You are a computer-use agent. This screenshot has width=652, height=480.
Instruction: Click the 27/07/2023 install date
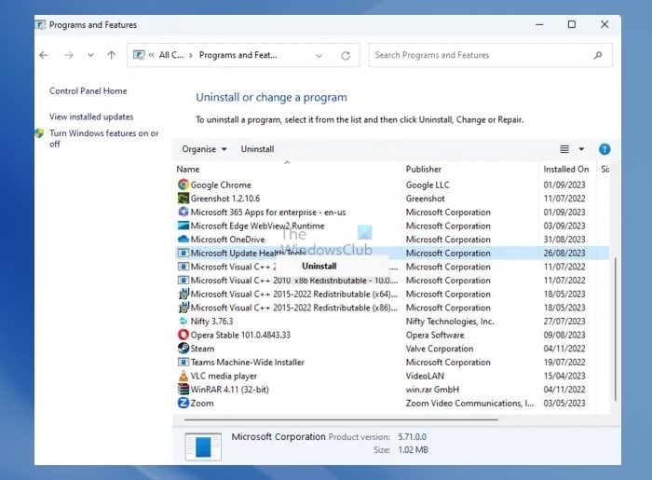coord(564,322)
